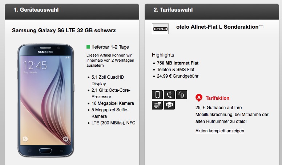Screen dimensions: 282x165
Task: Open the Aktion komplett anzeigen link
Action: click(x=219, y=131)
